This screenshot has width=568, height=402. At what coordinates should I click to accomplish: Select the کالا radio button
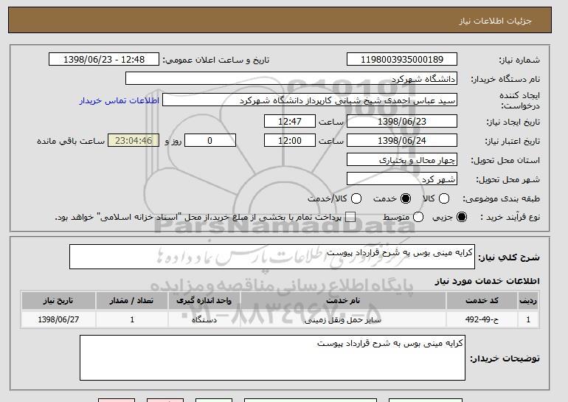(x=444, y=198)
